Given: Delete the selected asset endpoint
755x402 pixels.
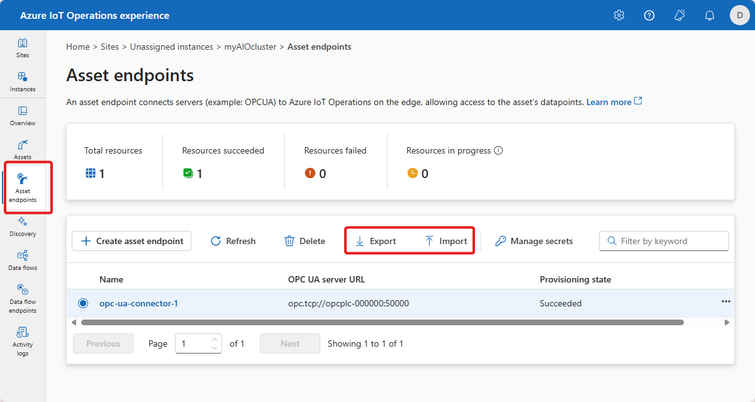Looking at the screenshot, I should [x=305, y=241].
